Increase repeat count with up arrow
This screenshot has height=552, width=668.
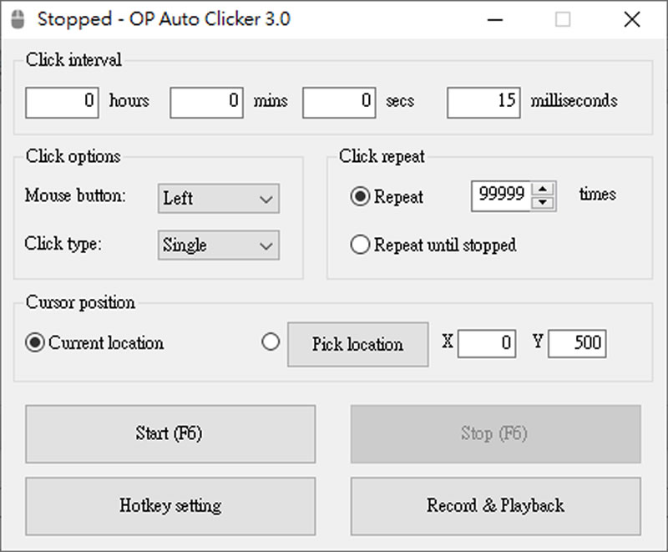[x=544, y=190]
